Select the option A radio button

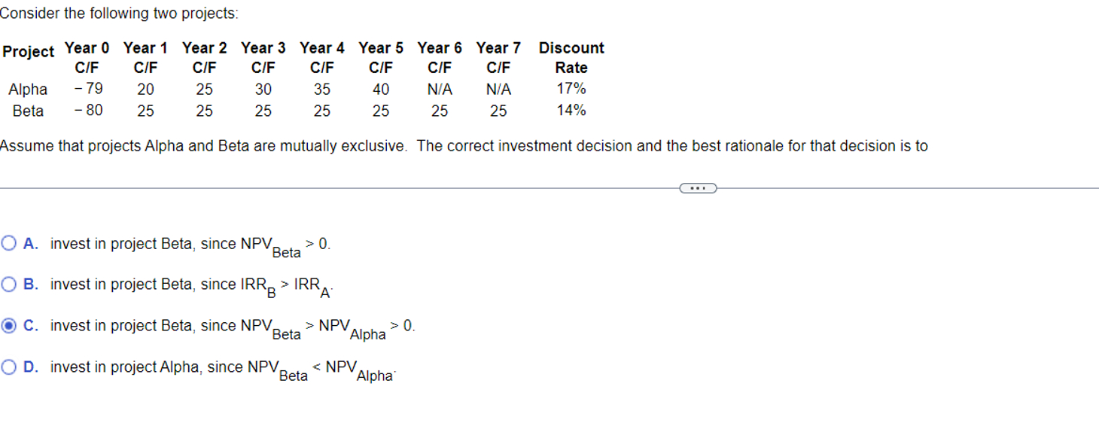pos(9,243)
